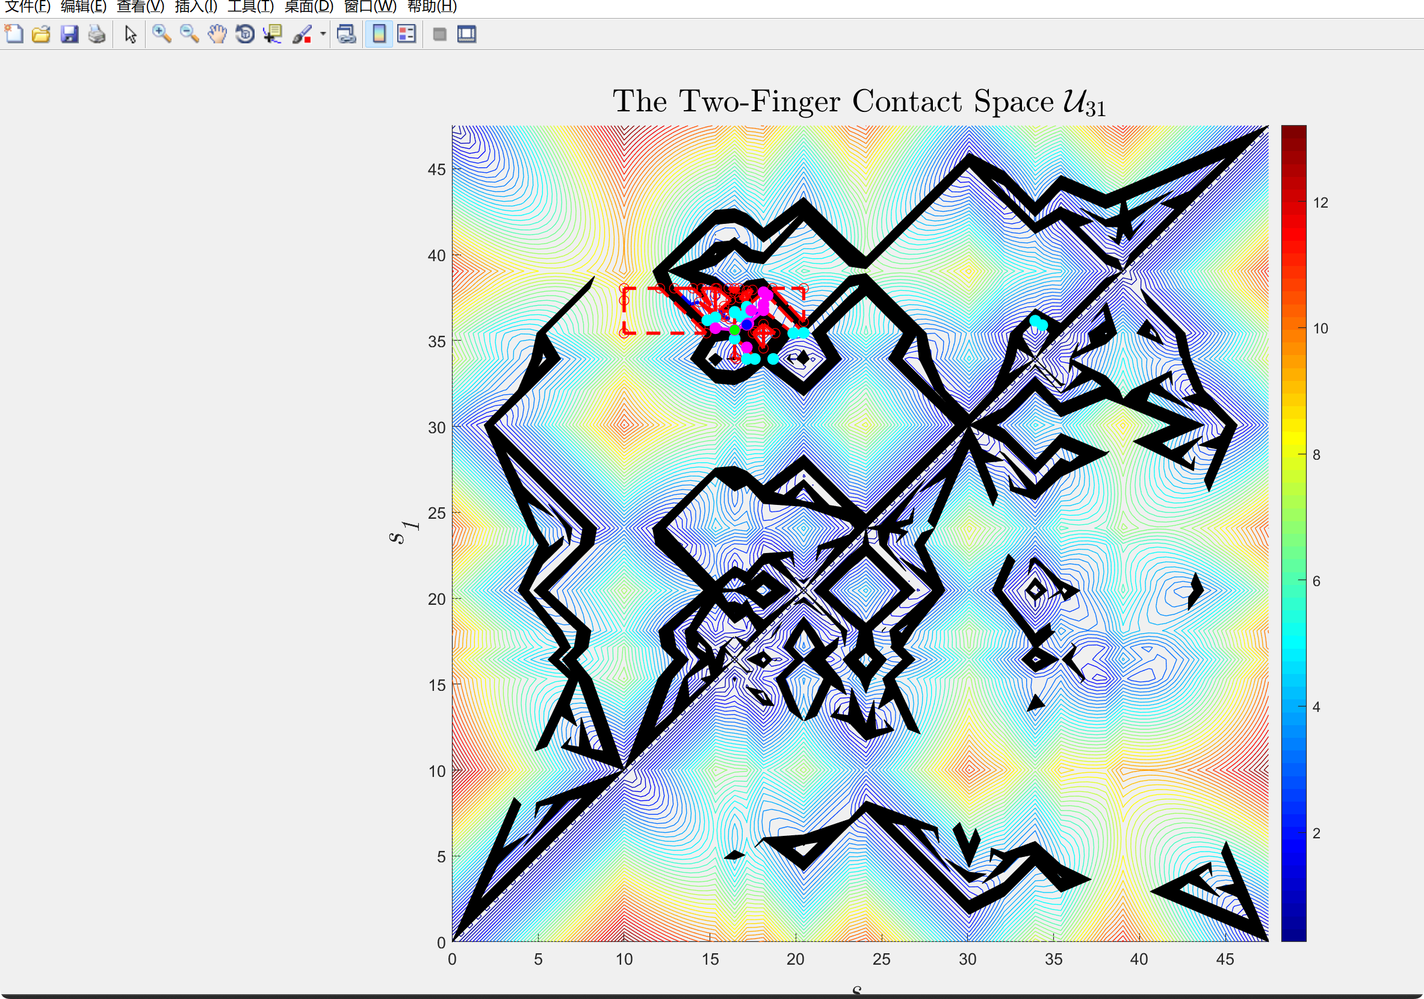
Task: Click the New Figure icon
Action: tap(14, 34)
